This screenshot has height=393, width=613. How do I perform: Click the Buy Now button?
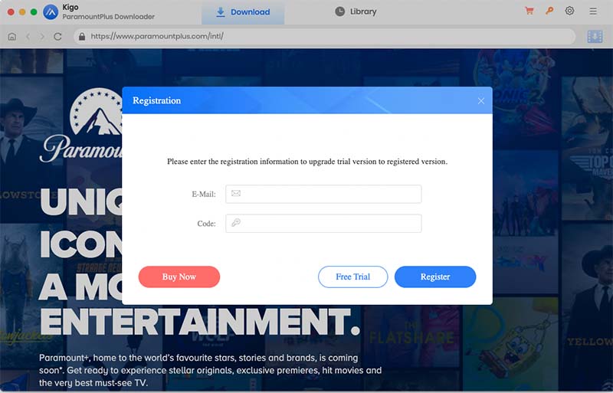point(179,277)
